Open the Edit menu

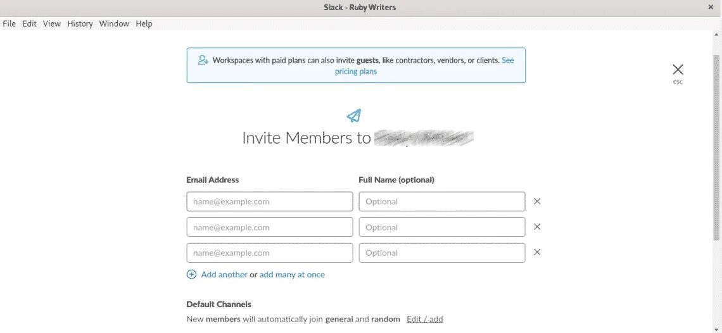[30, 23]
